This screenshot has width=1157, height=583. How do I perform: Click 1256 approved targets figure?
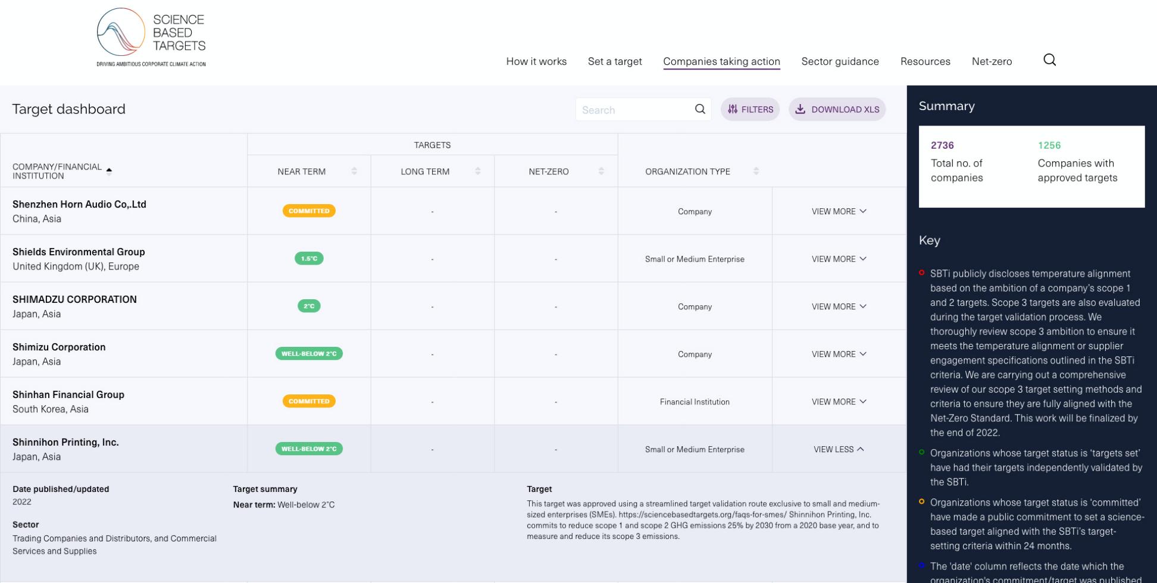coord(1049,145)
